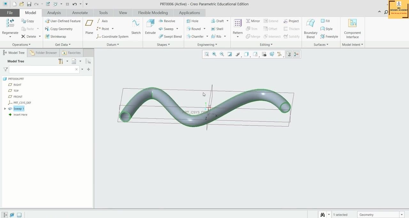Select the Revolve tool
Image resolution: width=409 pixels, height=218 pixels.
167,21
